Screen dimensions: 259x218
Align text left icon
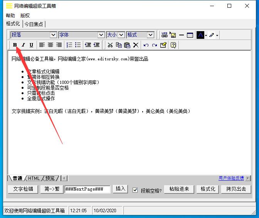[42, 45]
